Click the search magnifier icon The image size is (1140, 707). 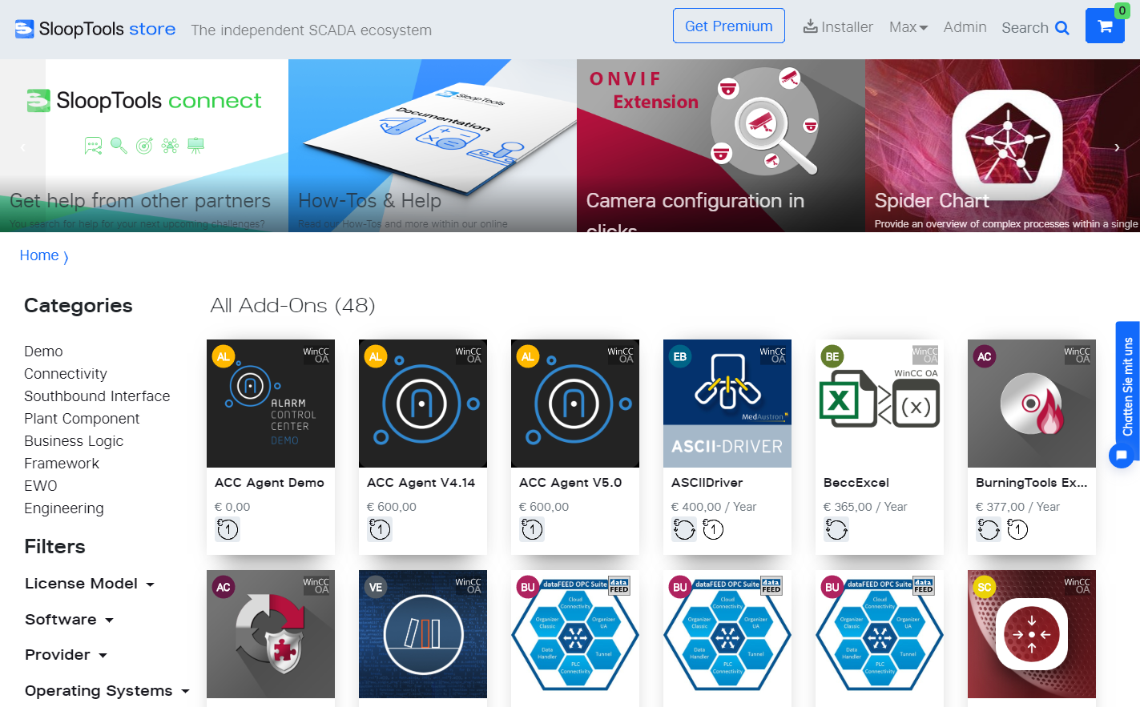[x=1062, y=28]
